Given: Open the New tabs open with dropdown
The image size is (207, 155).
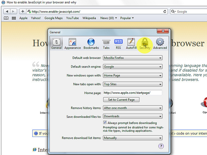Looking at the screenshot, I should point(133,84).
